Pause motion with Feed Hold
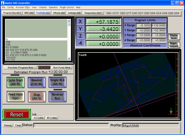 click(16, 96)
